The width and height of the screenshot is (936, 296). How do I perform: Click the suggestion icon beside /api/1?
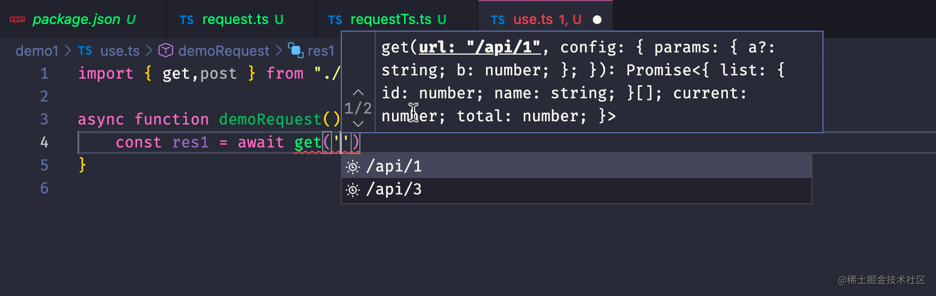tap(353, 167)
